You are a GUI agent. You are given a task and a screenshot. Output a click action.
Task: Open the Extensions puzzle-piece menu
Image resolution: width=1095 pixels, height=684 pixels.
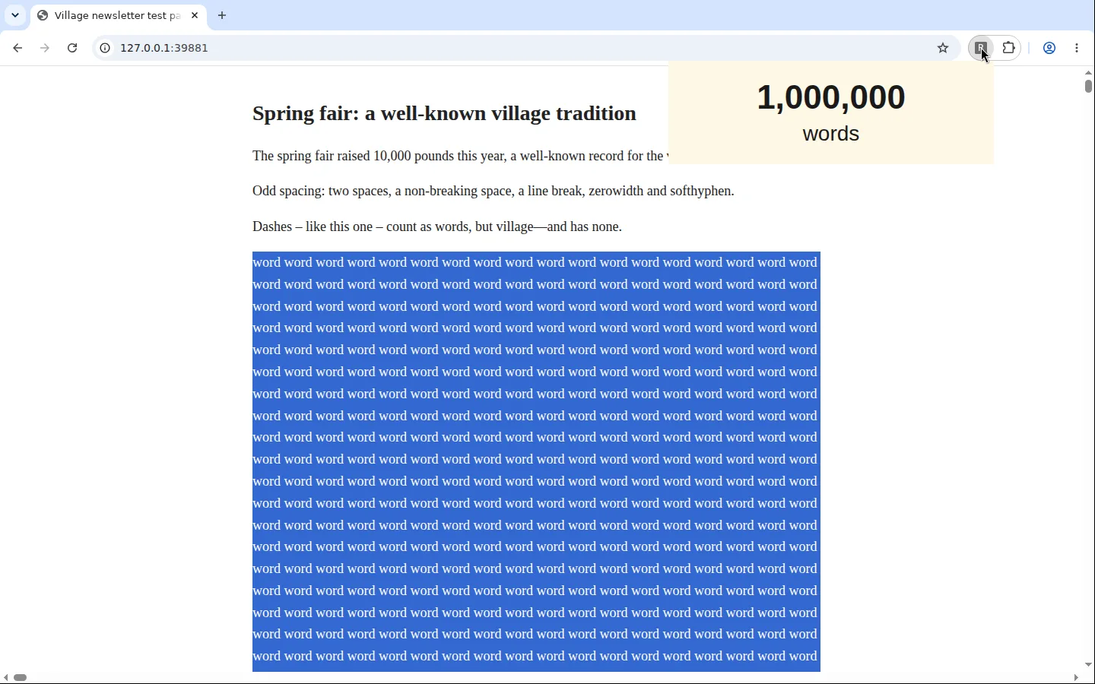tap(1010, 48)
